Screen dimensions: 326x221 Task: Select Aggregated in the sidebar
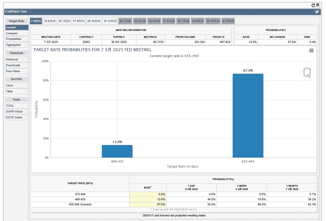click(x=13, y=45)
